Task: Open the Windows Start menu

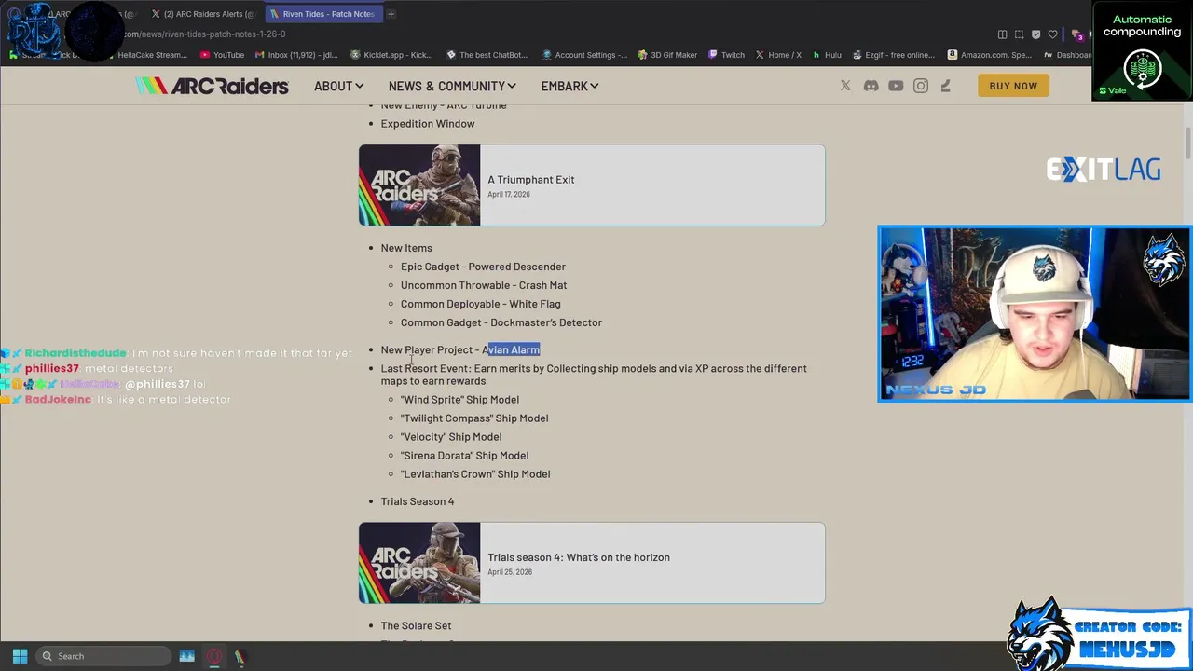Action: 20,656
